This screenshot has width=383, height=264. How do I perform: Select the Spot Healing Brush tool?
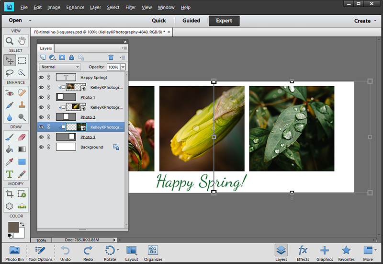22,92
